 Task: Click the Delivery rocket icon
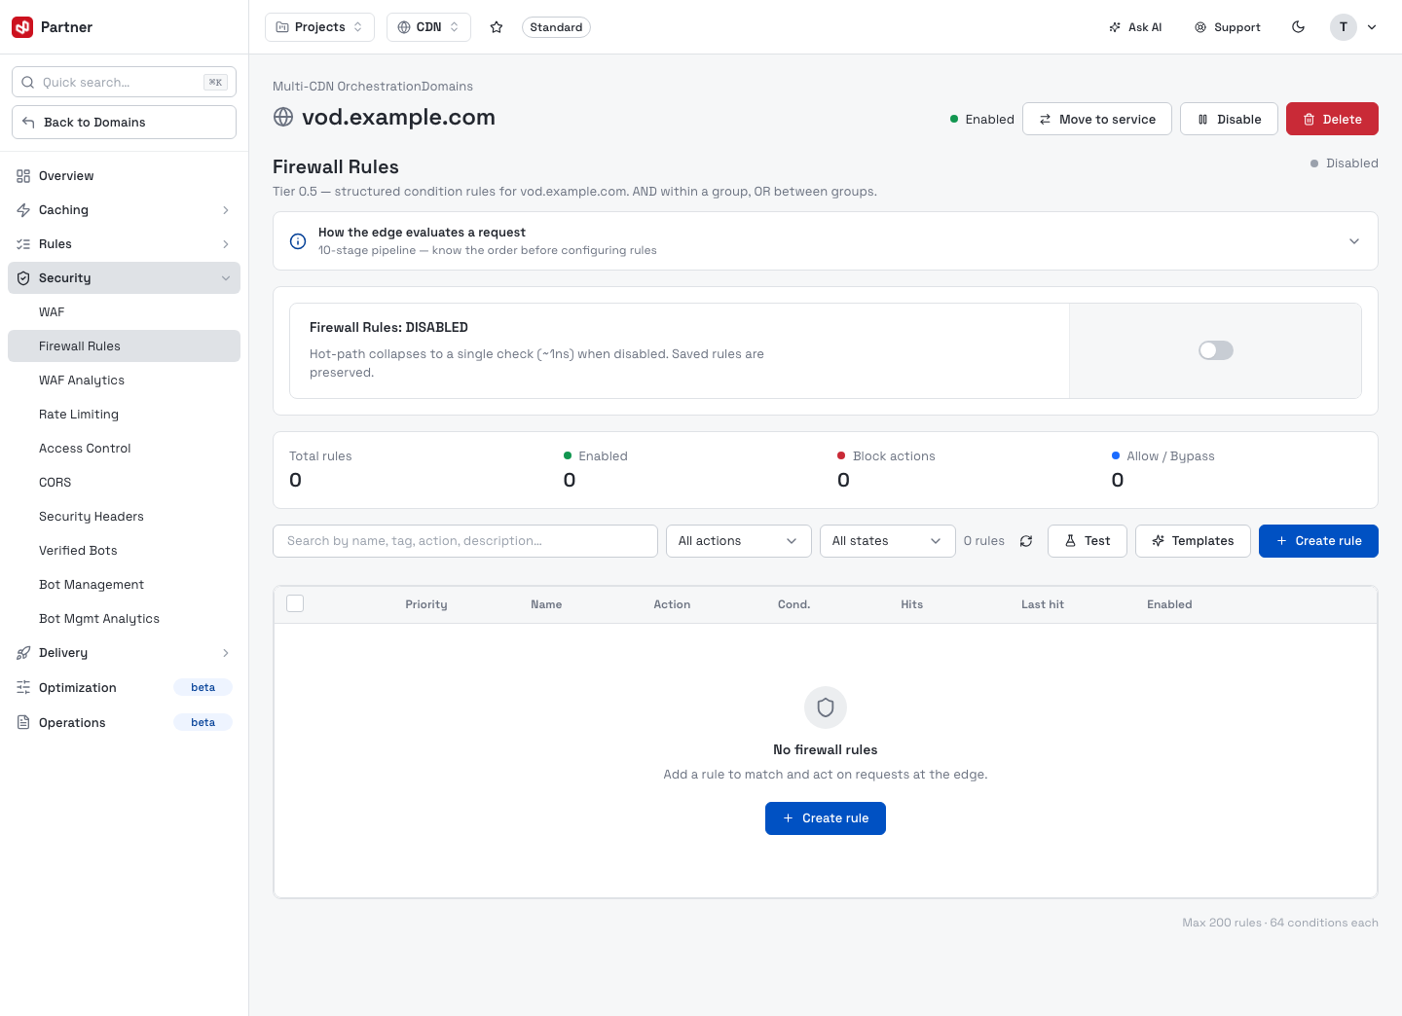tap(23, 653)
